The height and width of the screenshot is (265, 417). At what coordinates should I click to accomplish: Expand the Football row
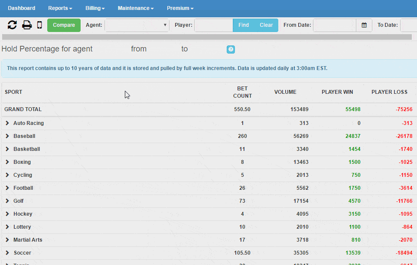coord(7,188)
